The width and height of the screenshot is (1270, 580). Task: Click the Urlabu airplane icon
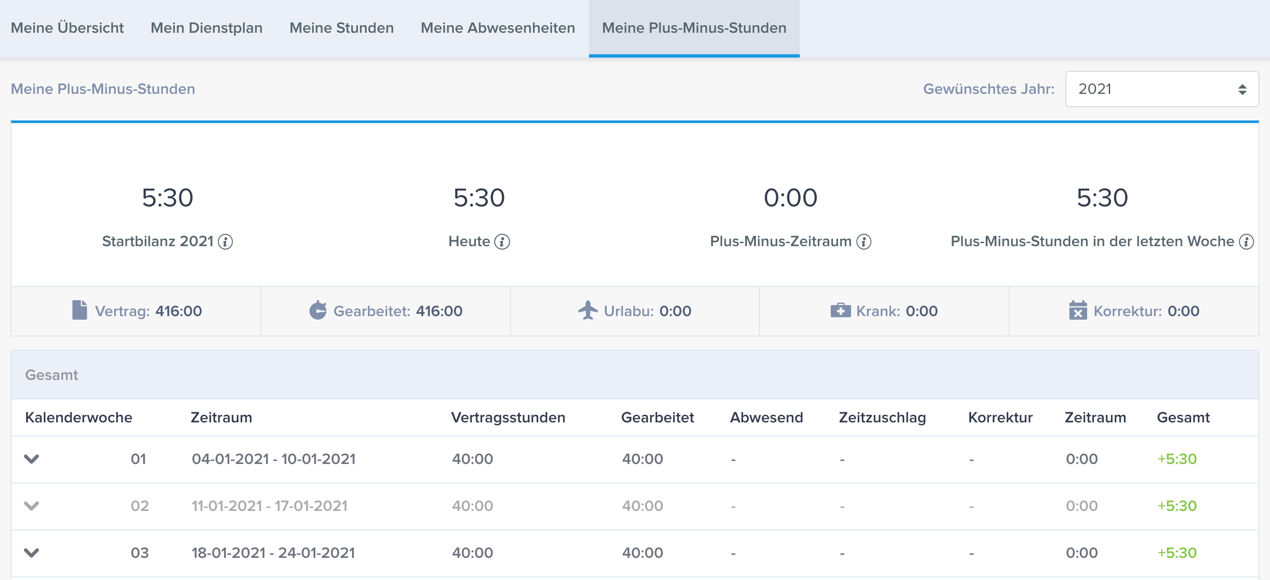click(588, 310)
